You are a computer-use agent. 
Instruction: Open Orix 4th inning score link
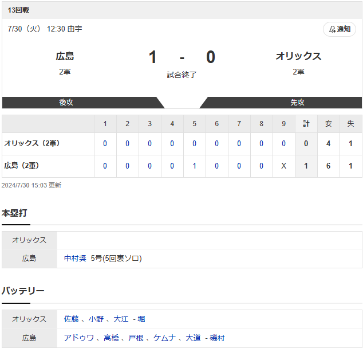click(172, 144)
